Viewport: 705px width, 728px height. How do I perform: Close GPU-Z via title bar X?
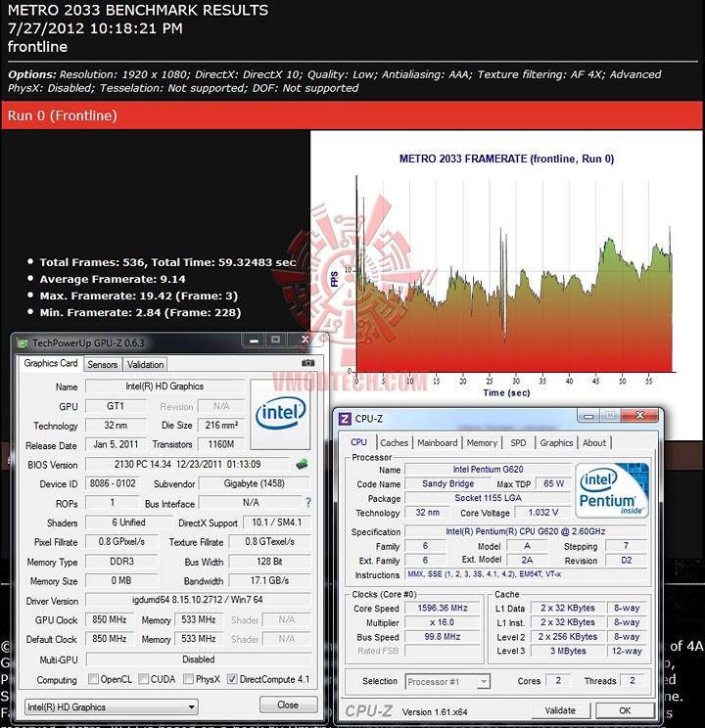[x=305, y=340]
